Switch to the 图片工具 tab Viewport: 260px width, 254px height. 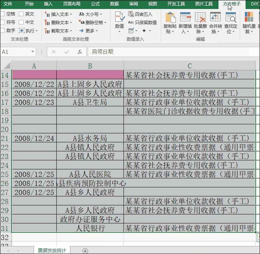[x=204, y=4]
